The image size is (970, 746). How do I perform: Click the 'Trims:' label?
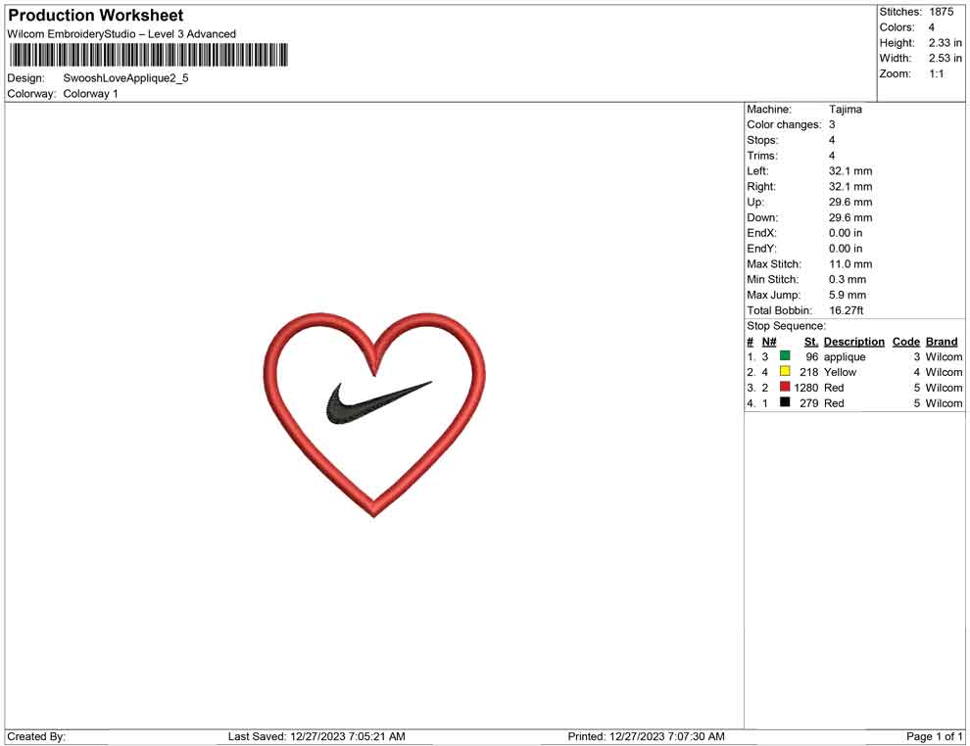tap(762, 156)
